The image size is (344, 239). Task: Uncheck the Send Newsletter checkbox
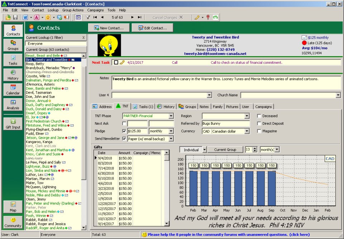pos(124,139)
